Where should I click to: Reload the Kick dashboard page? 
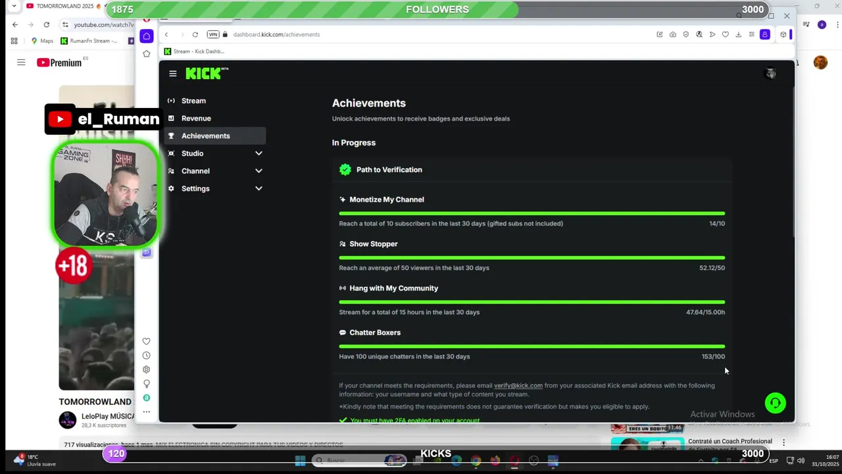click(195, 34)
